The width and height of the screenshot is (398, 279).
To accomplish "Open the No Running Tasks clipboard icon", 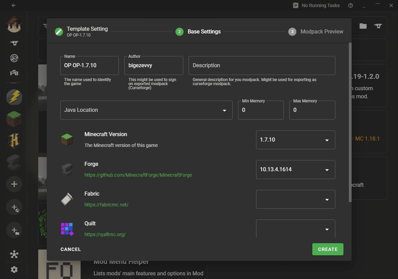I will (295, 5).
